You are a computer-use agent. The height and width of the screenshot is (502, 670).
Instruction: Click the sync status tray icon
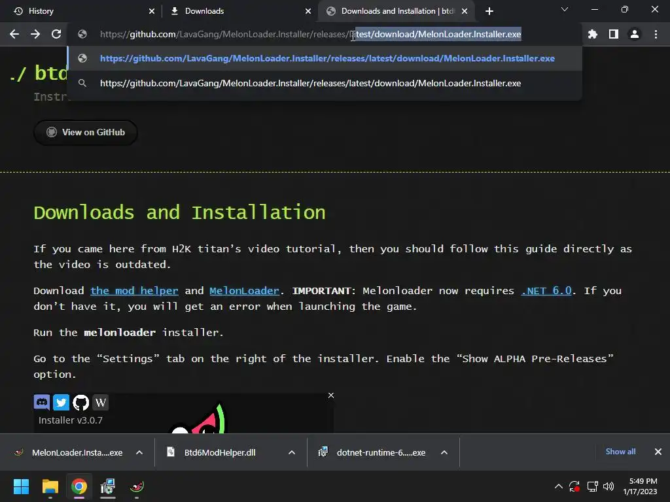tap(574, 486)
